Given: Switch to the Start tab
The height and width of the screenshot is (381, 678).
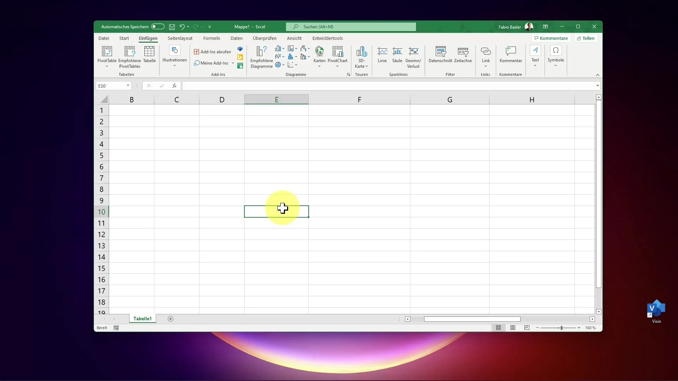Looking at the screenshot, I should [x=124, y=38].
